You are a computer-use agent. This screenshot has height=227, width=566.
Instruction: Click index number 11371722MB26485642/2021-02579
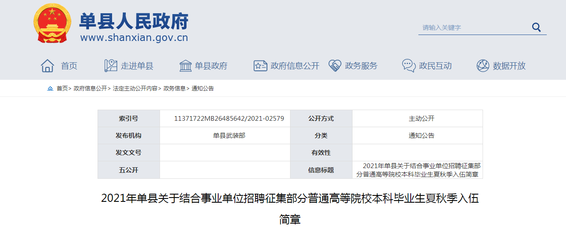[229, 119]
